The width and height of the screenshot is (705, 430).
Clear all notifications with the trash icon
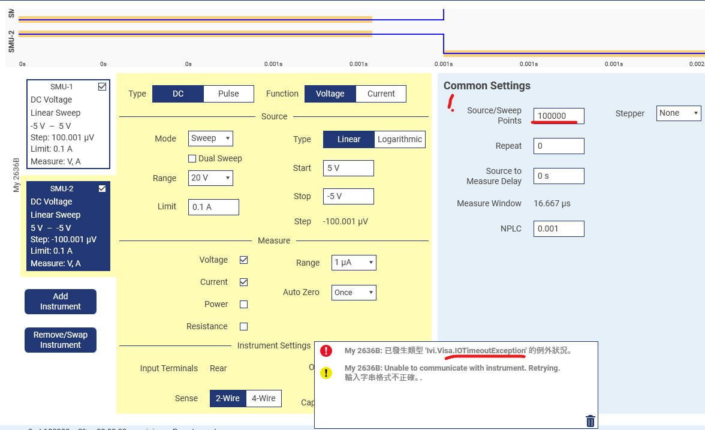click(590, 420)
